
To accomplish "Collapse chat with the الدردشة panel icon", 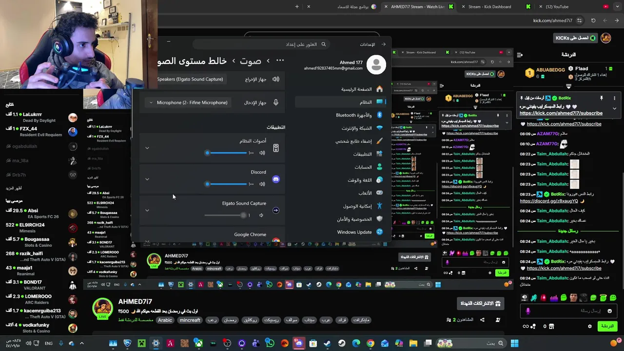I will [520, 55].
